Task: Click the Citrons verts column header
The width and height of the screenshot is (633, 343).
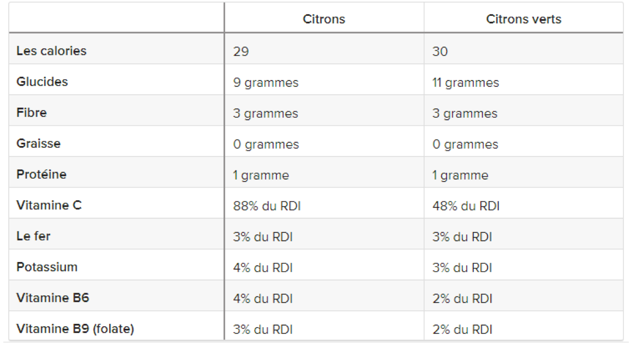Action: (x=523, y=19)
